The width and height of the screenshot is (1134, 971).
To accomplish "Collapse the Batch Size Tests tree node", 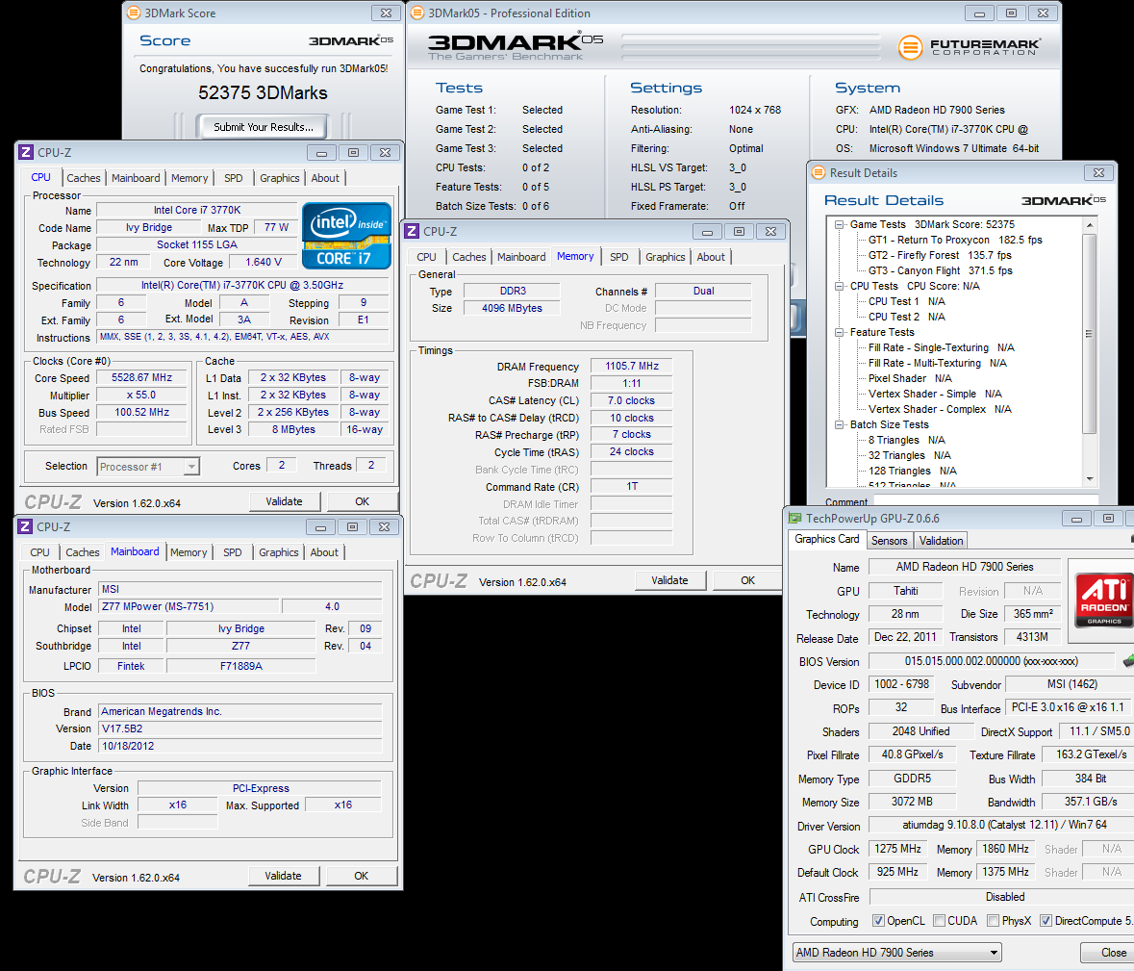I will (x=839, y=424).
